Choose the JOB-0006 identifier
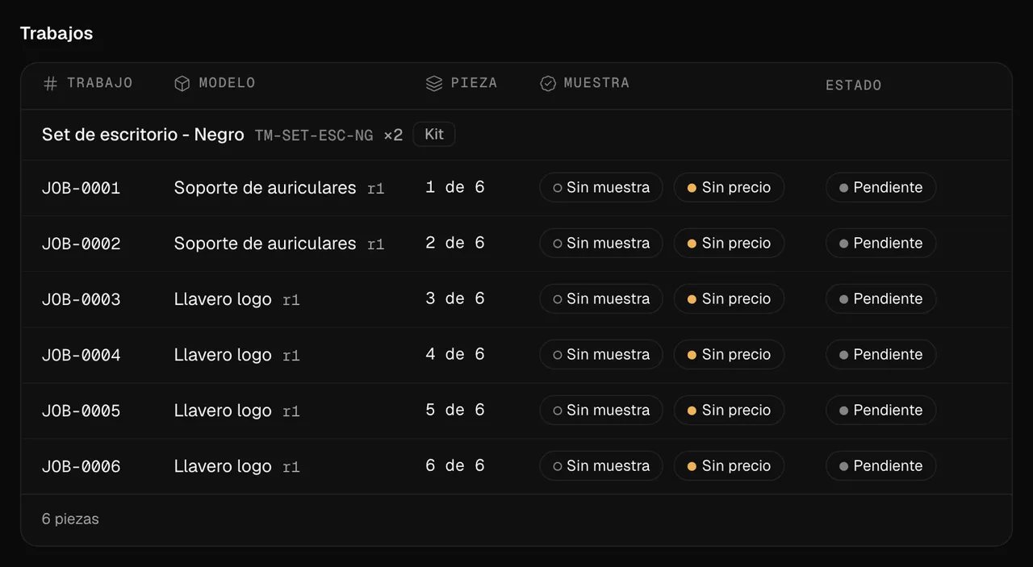The image size is (1033, 567). (81, 466)
